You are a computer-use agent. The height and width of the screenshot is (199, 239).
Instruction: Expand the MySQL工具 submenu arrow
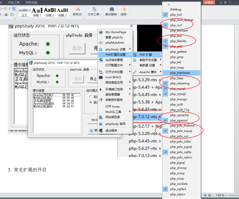(x=130, y=112)
